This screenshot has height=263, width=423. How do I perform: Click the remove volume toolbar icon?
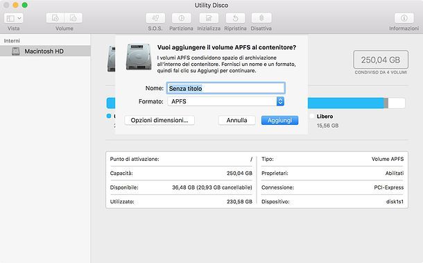[x=74, y=18]
